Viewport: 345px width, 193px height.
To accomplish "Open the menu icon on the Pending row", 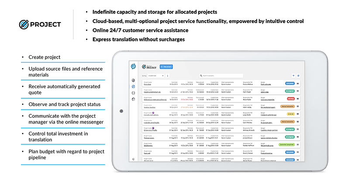I will [x=298, y=99].
